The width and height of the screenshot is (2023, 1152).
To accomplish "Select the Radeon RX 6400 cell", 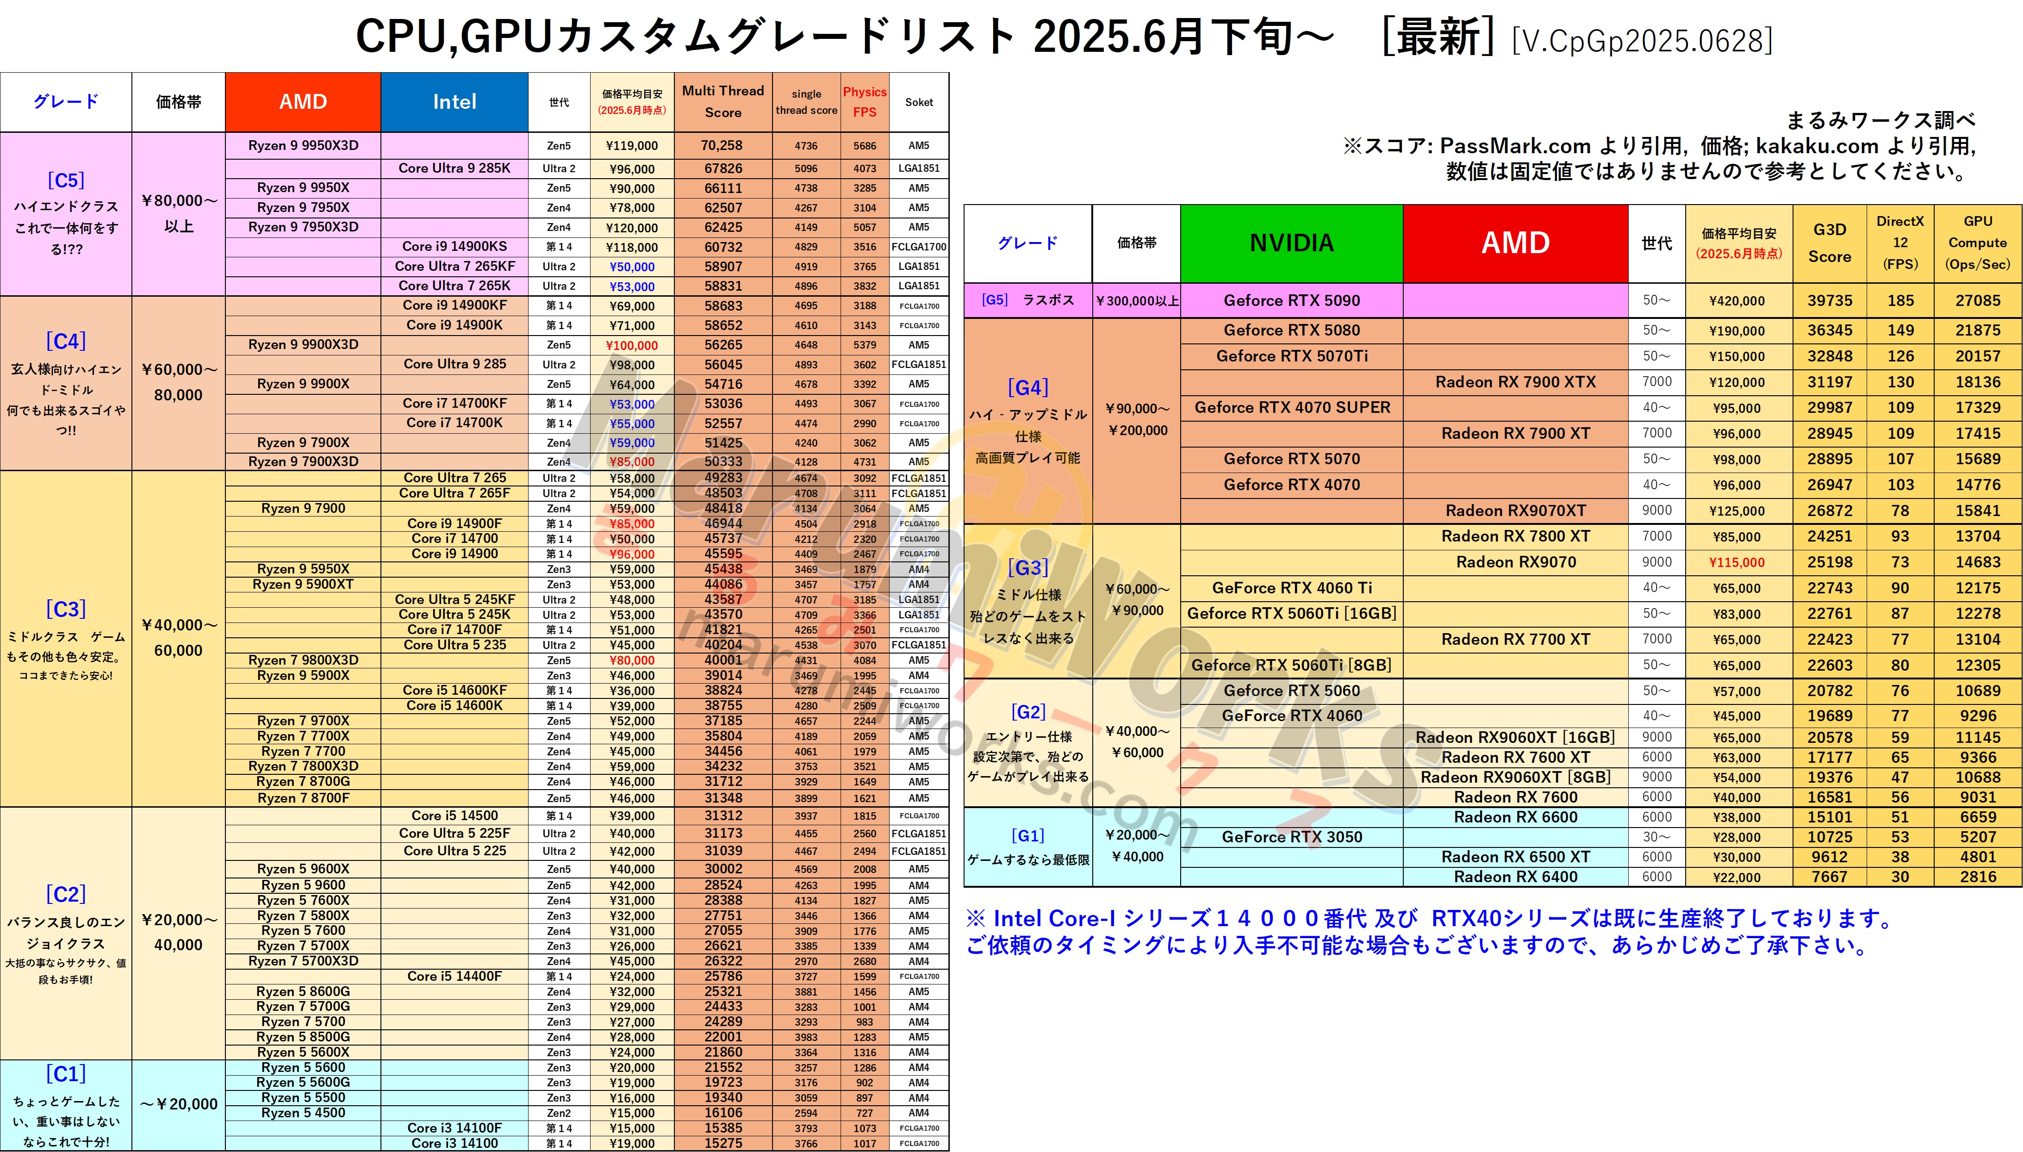I will [x=1515, y=877].
